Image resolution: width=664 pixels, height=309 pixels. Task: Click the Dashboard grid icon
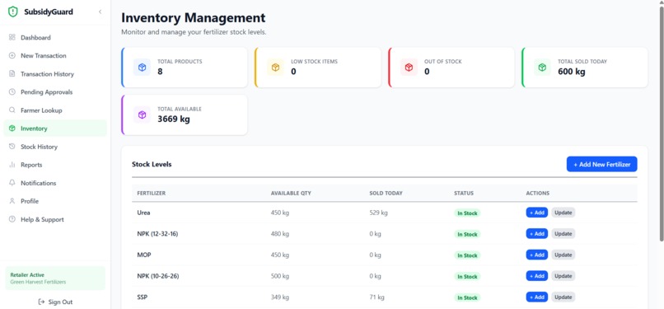click(x=12, y=38)
